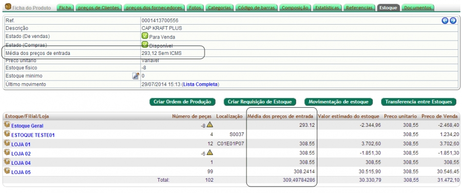Click the Ficha do Produto box icon
The height and width of the screenshot is (193, 462).
click(x=8, y=7)
